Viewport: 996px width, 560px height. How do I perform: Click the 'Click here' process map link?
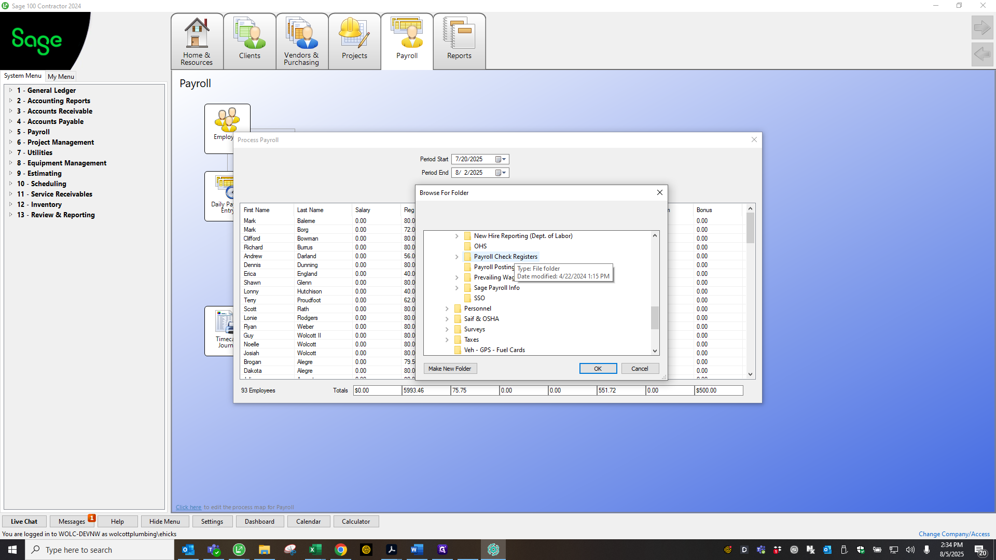pos(188,507)
